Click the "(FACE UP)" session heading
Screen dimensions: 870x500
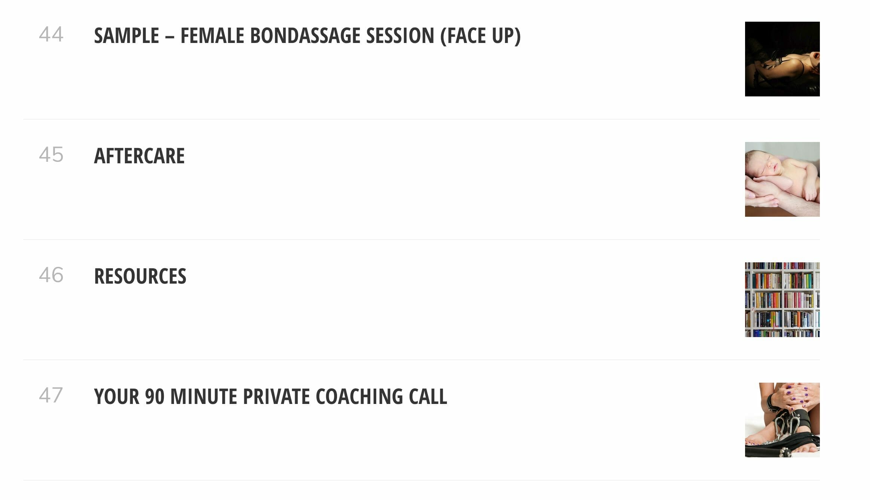480,36
